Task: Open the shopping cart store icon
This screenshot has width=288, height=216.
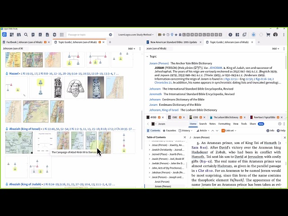Action: pos(268,35)
